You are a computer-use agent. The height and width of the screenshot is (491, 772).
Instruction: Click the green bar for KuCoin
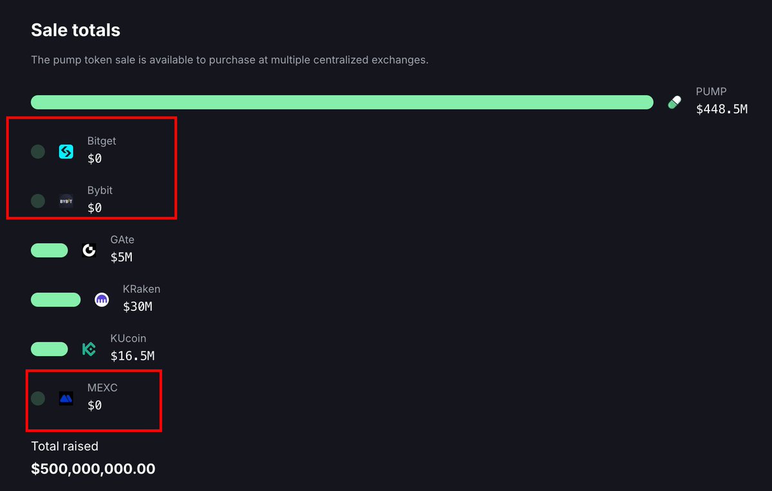point(50,349)
